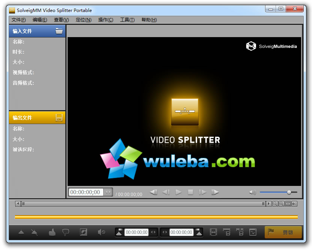Maximize the Video Splitter window

(x=281, y=9)
